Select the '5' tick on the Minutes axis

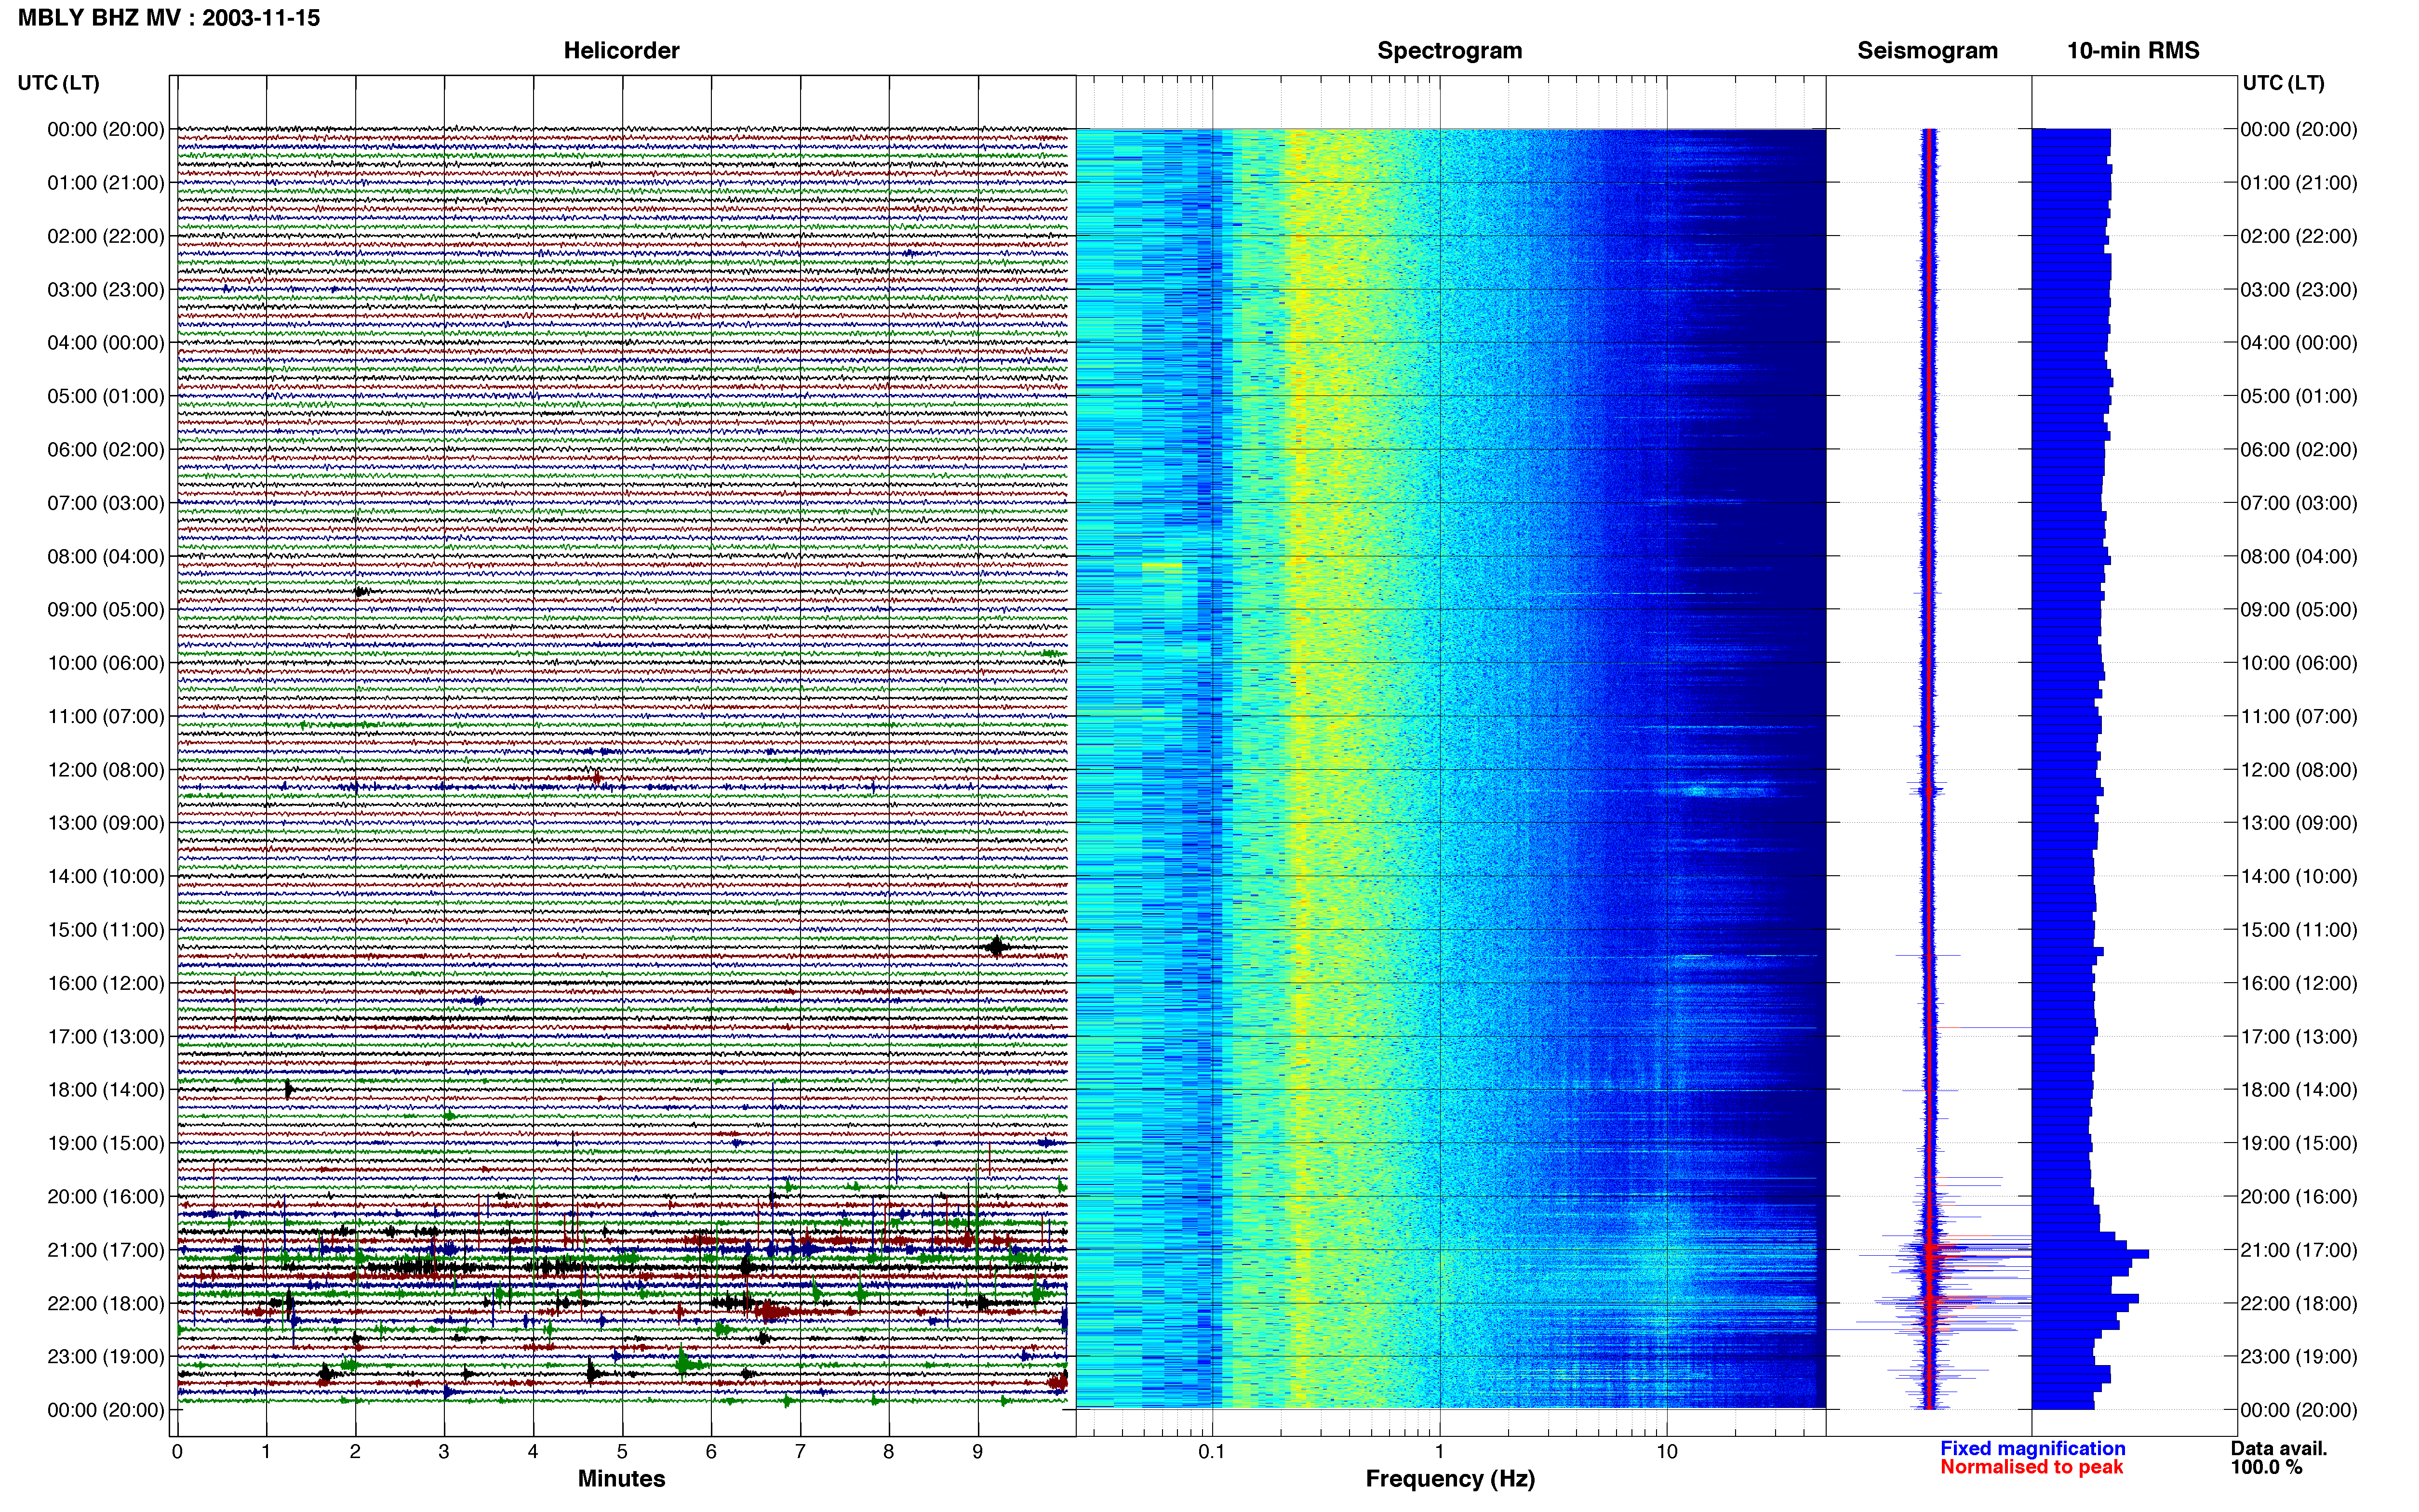622,1452
